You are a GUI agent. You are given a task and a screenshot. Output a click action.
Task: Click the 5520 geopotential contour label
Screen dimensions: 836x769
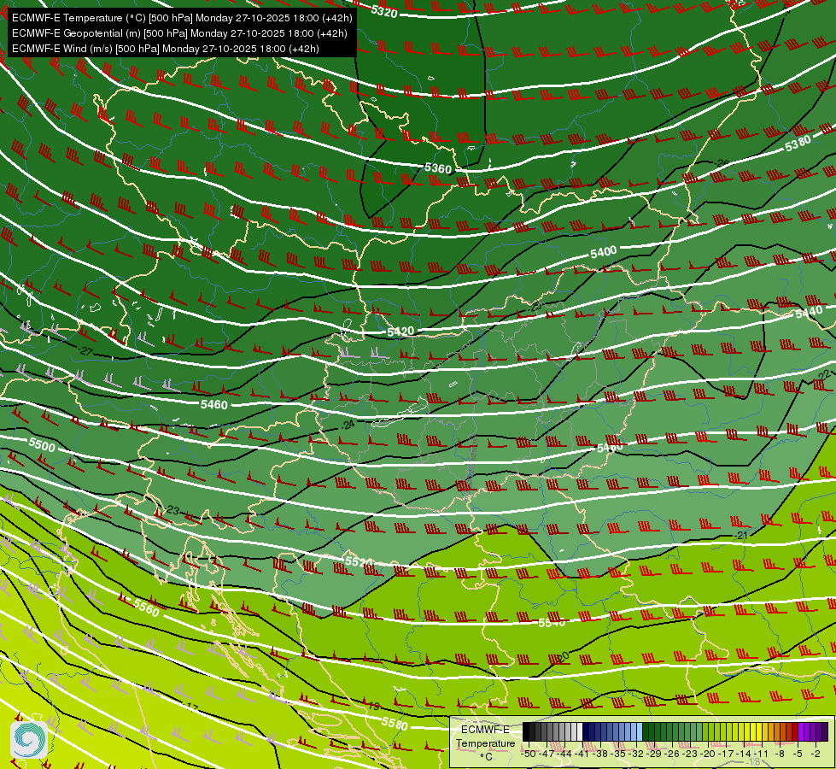pos(359,561)
